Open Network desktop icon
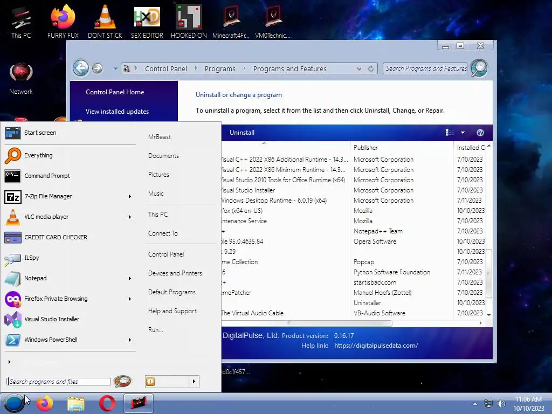The width and height of the screenshot is (552, 414). [21, 79]
